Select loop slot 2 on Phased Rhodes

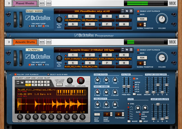[90, 16]
